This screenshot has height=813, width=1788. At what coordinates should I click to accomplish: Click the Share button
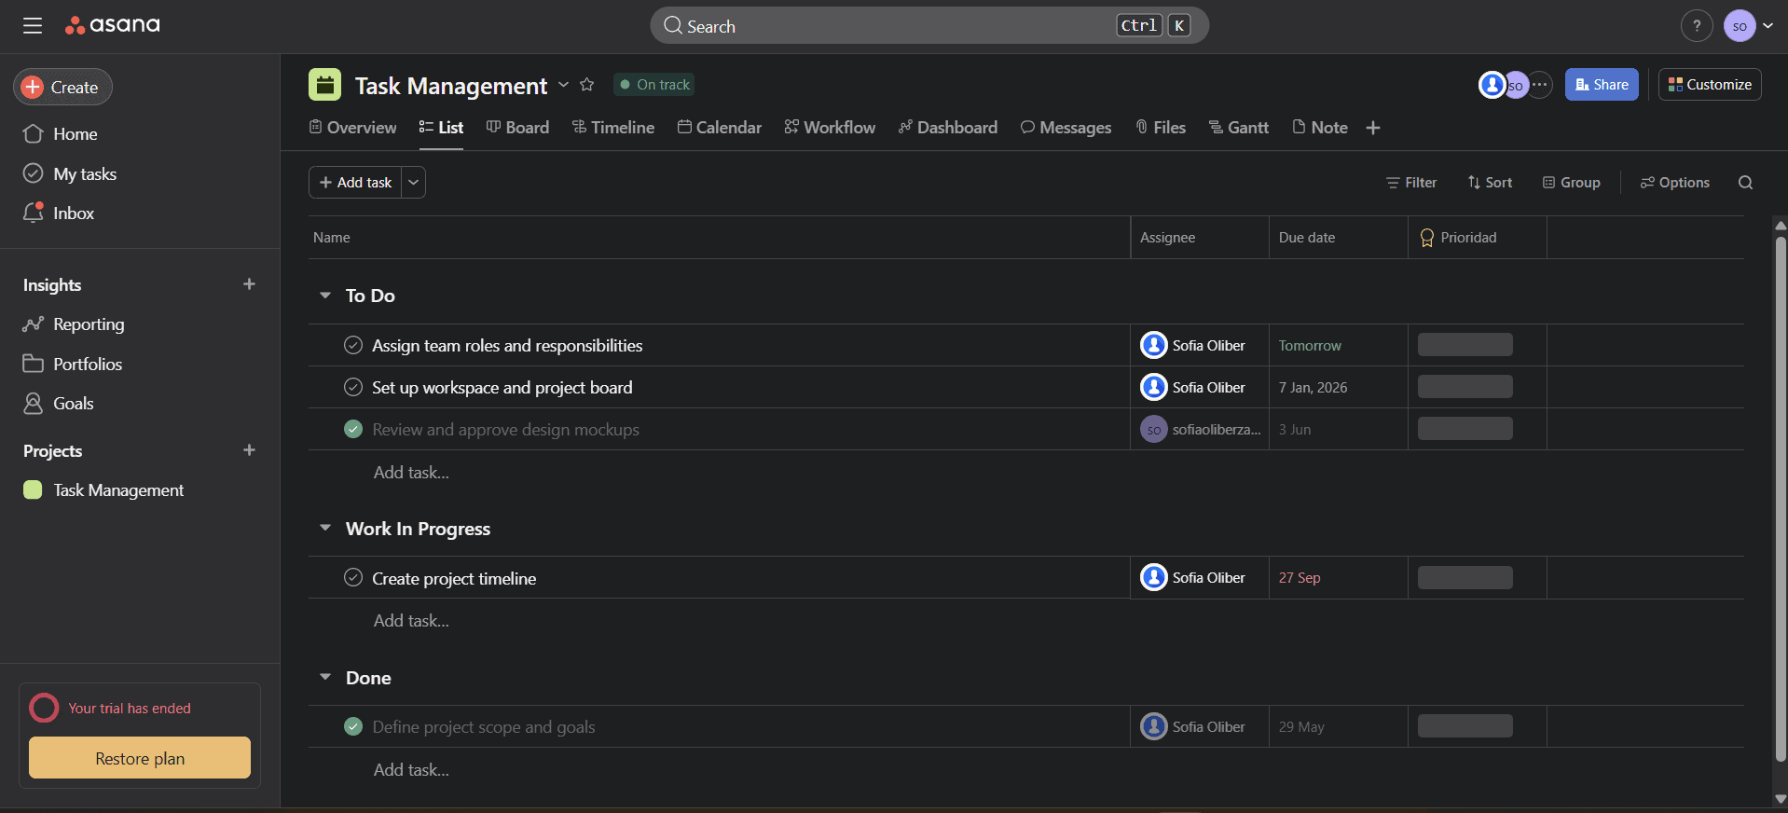click(1601, 85)
